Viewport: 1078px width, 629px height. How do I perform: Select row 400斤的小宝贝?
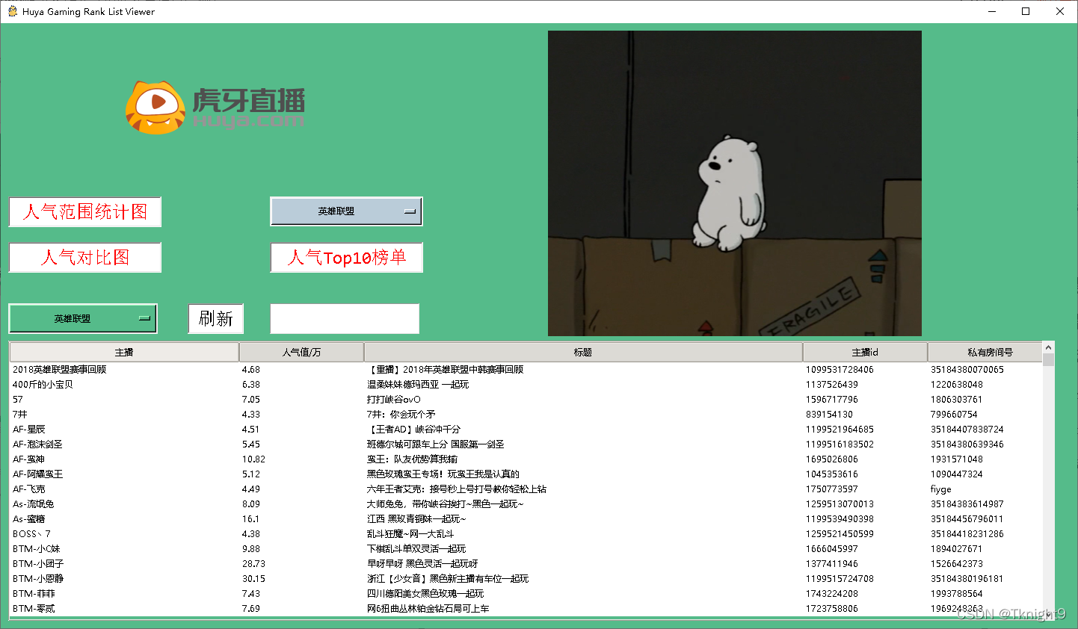526,384
